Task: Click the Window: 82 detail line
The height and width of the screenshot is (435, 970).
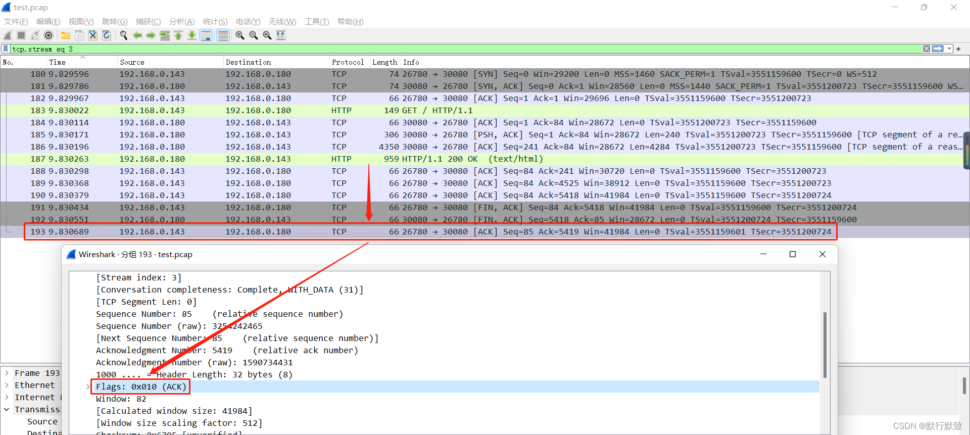Action: [x=121, y=399]
